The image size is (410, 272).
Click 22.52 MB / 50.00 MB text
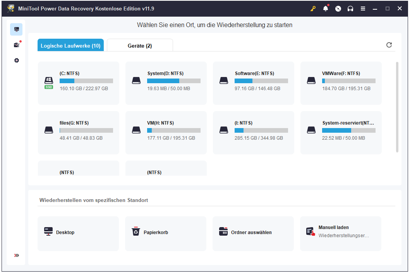pos(343,138)
